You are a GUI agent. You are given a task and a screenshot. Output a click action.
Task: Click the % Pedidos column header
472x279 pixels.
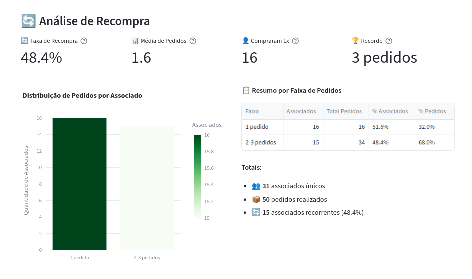pos(432,111)
